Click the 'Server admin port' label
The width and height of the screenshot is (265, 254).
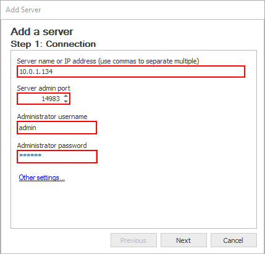tap(43, 88)
